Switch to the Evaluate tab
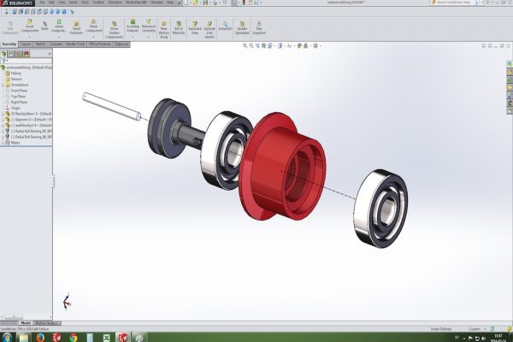Screen dimensions: 513x342 [x=58, y=44]
